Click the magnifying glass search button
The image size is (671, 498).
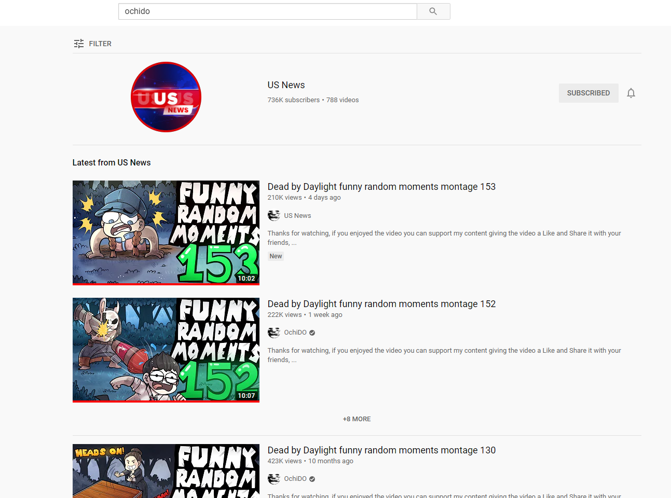(433, 11)
